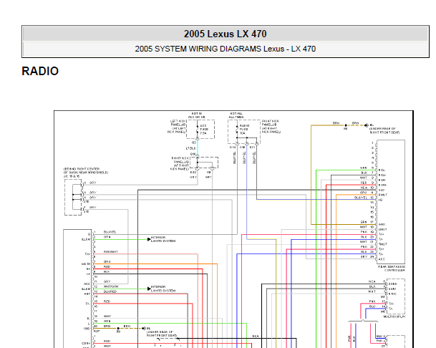Click the LEFT KICK PANEL J/B label
The image size is (436, 348).
coord(177,127)
